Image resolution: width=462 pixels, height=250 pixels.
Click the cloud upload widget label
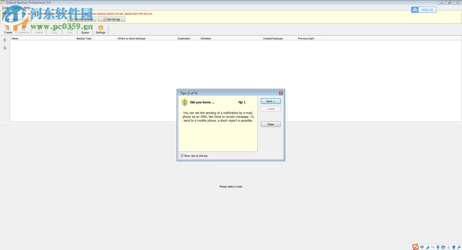427,10
